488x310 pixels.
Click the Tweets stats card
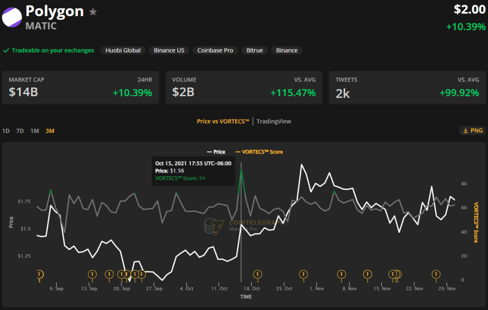407,88
